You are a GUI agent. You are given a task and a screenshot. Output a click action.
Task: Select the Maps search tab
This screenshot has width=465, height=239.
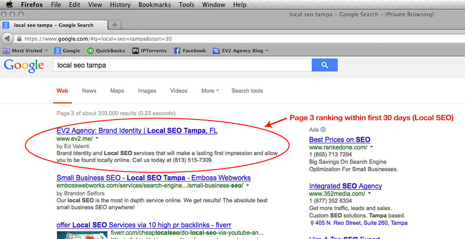(x=117, y=90)
